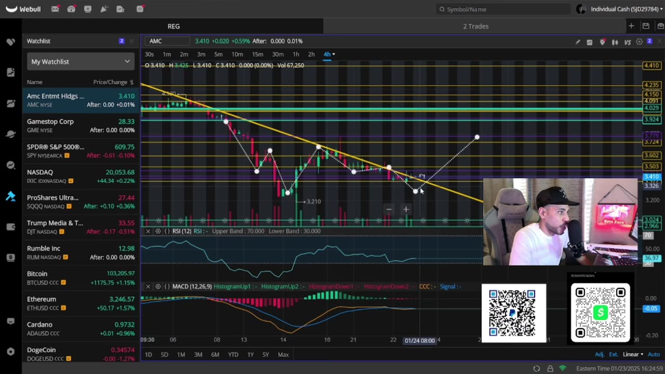Click the refresh icon in status bar
Viewport: 665px width, 374px height.
click(x=537, y=368)
